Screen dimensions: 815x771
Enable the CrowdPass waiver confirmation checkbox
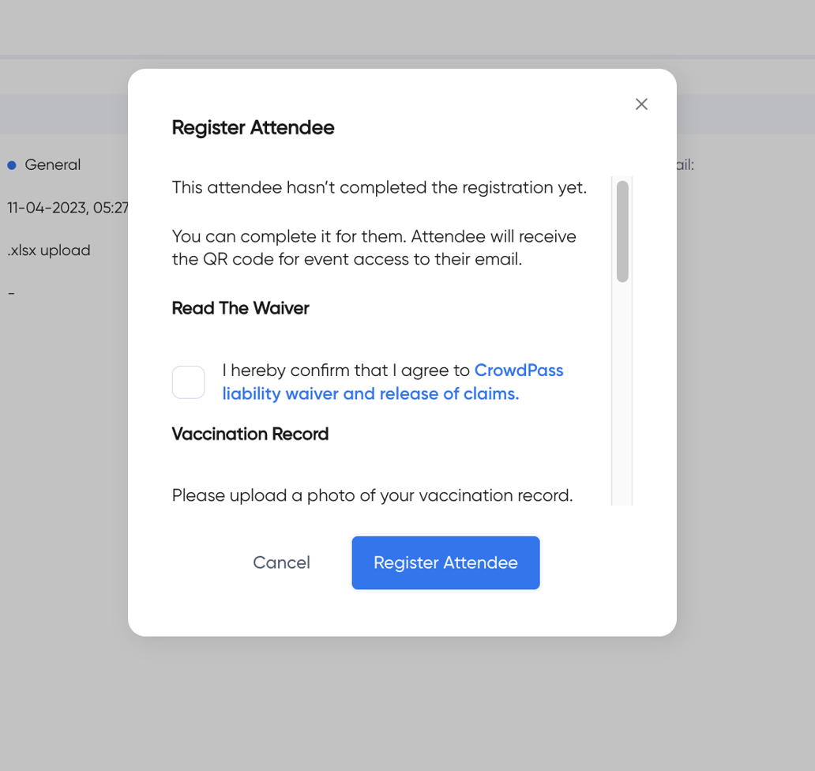click(x=188, y=382)
